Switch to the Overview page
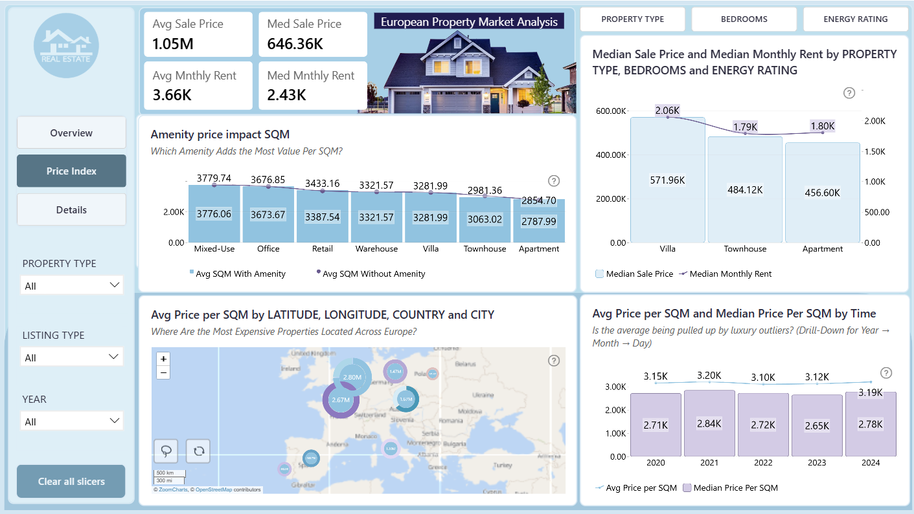Image resolution: width=914 pixels, height=514 pixels. (x=71, y=133)
